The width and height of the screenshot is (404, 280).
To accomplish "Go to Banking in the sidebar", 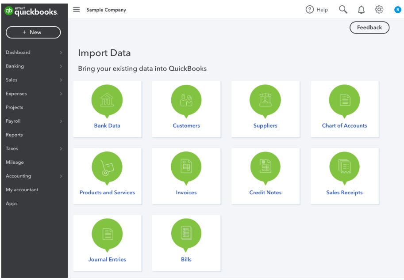I will [x=15, y=66].
